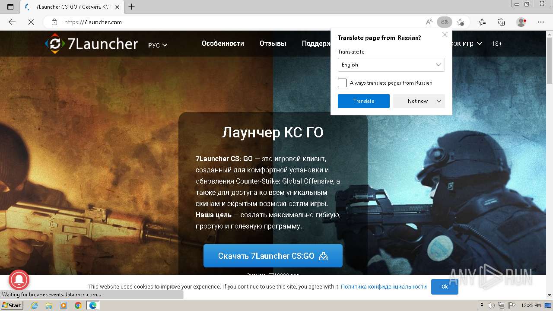This screenshot has height=311, width=553.
Task: Open a new tab with plus button
Action: pos(132,7)
